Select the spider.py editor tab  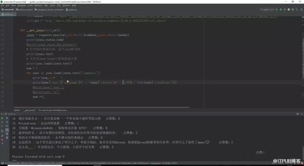coord(8,14)
